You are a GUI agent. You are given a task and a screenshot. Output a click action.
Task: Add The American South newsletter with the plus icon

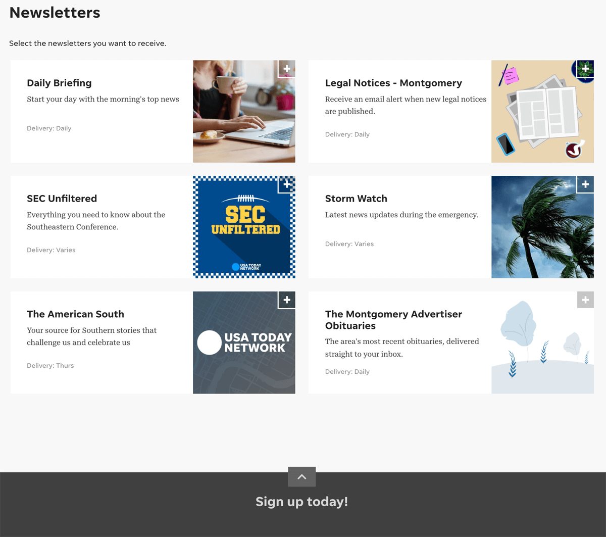coord(287,300)
